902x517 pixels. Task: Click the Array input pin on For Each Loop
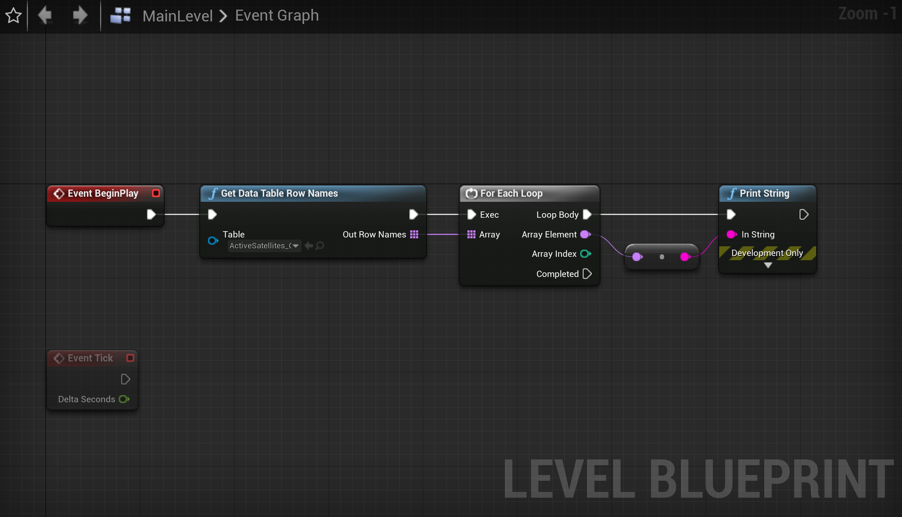coord(471,234)
